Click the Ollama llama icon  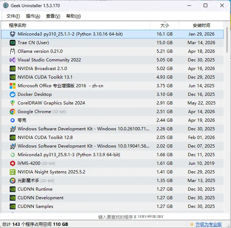pos(13,51)
